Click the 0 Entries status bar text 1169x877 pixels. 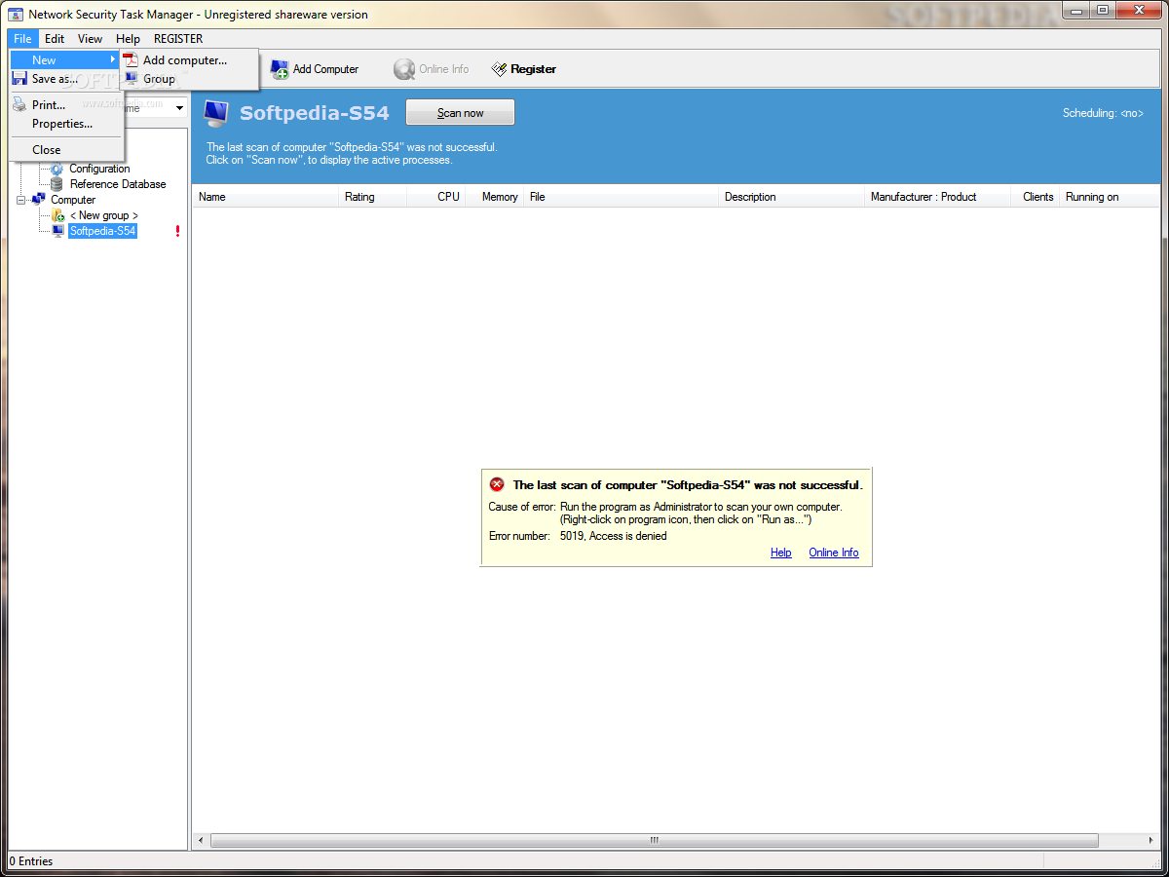tap(30, 861)
